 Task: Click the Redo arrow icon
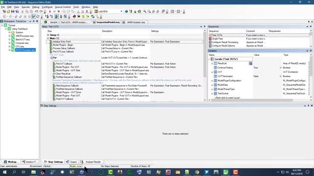pos(41,11)
